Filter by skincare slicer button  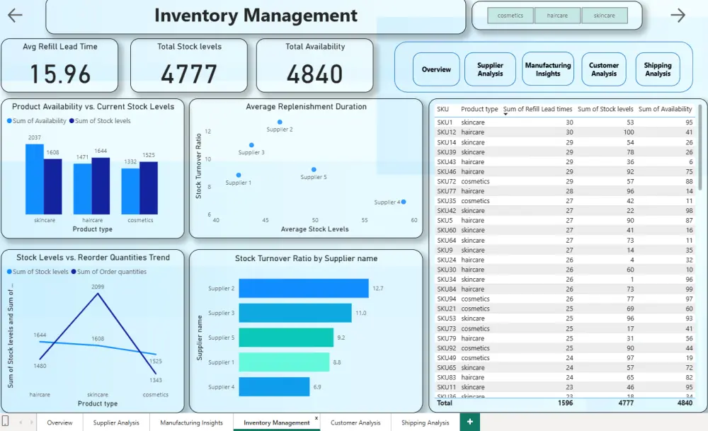(x=604, y=16)
